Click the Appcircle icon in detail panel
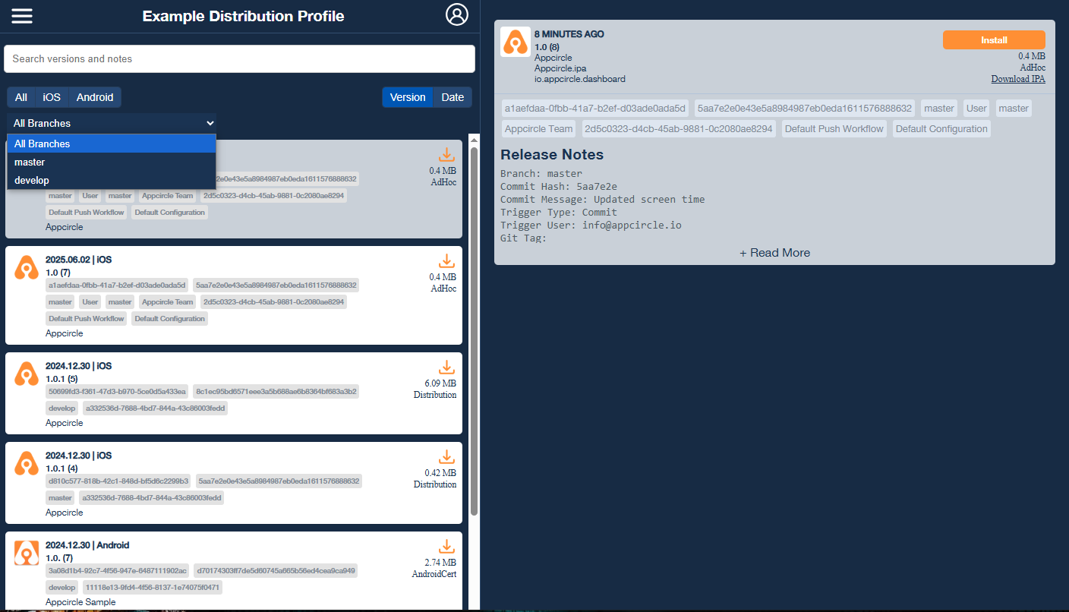This screenshot has height=612, width=1069. coord(516,42)
